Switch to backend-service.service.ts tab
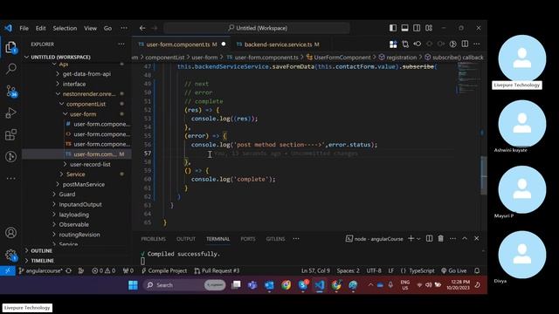This screenshot has height=314, width=559. click(278, 44)
